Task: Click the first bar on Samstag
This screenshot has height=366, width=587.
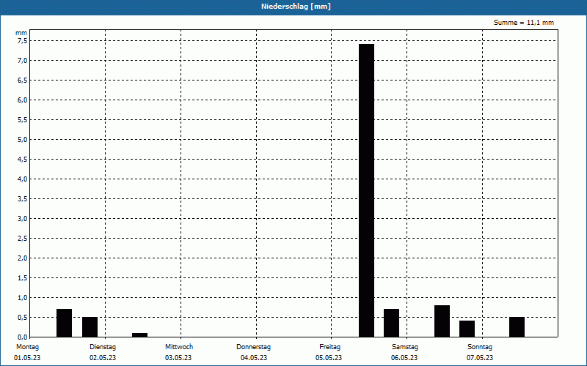Action: (x=442, y=321)
